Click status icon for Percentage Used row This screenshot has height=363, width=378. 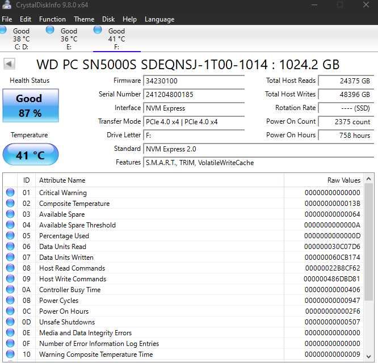[10, 235]
